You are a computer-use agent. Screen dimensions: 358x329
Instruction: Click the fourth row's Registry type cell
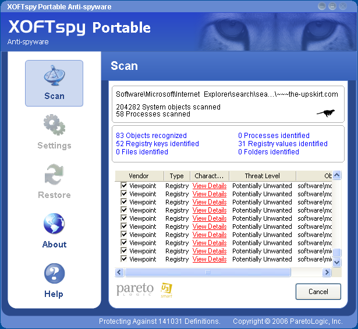[x=177, y=210]
